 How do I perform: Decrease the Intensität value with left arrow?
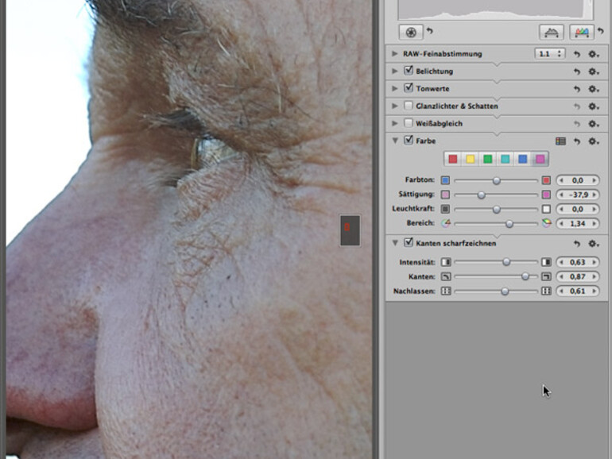[560, 262]
